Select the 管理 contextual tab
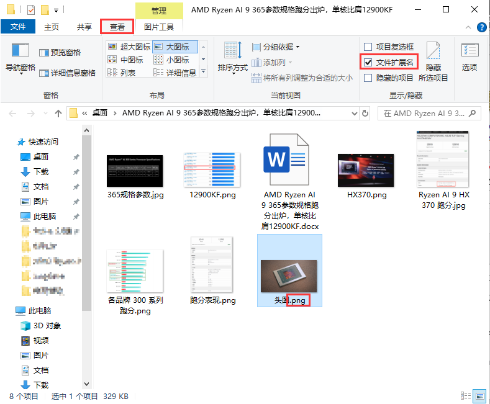Viewport: 490px width, 404px height. pyautogui.click(x=159, y=11)
